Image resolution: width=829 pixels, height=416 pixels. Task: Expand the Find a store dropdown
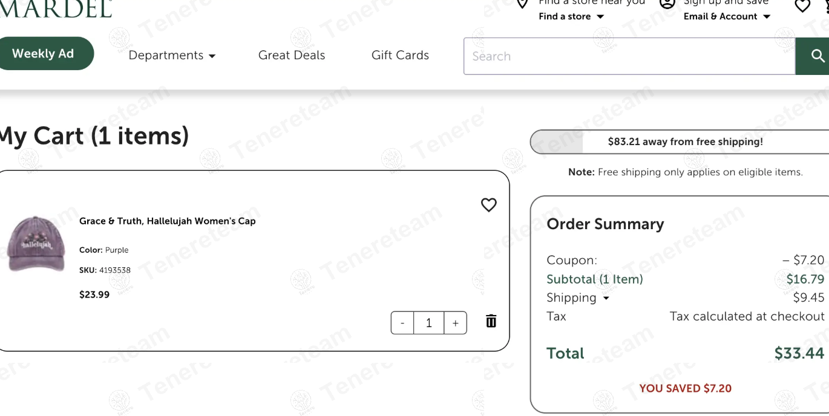(x=571, y=16)
